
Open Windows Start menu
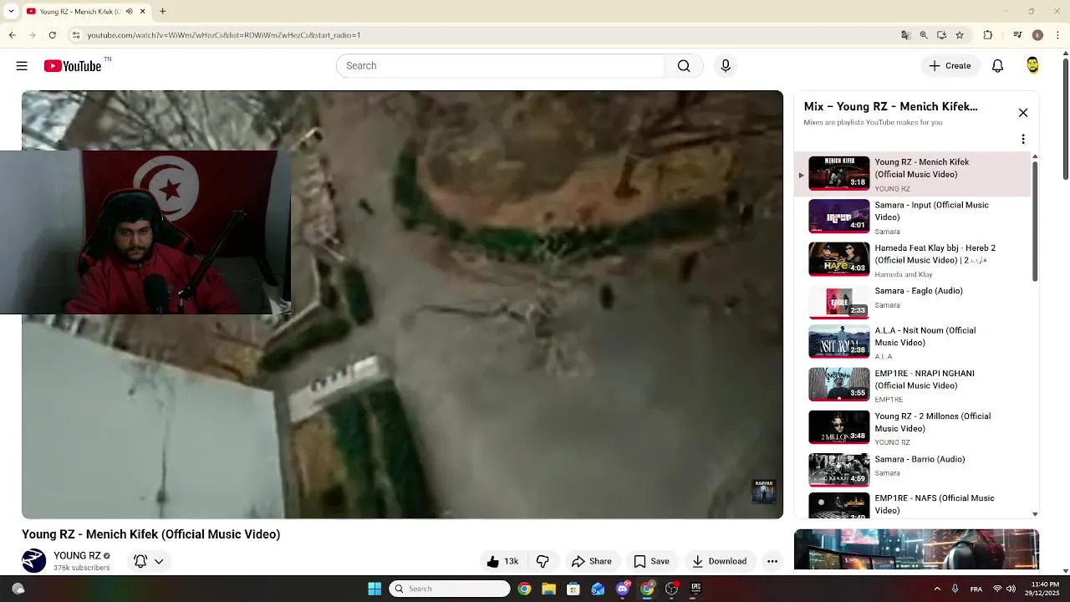click(x=374, y=589)
